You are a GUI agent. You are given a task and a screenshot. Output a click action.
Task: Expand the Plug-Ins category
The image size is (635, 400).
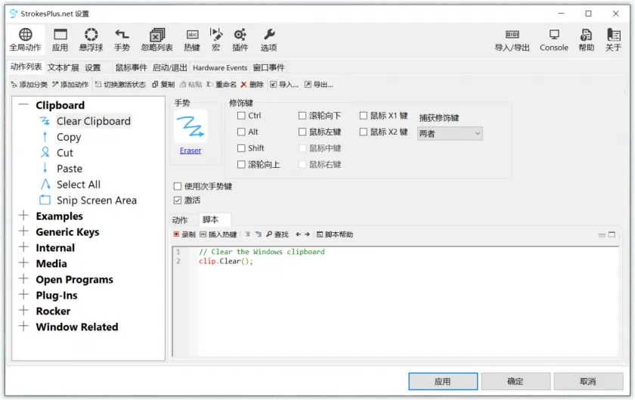tap(23, 295)
